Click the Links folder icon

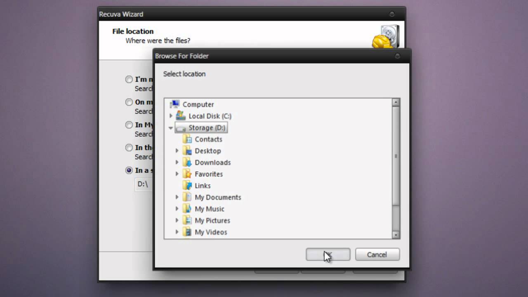pyautogui.click(x=187, y=185)
